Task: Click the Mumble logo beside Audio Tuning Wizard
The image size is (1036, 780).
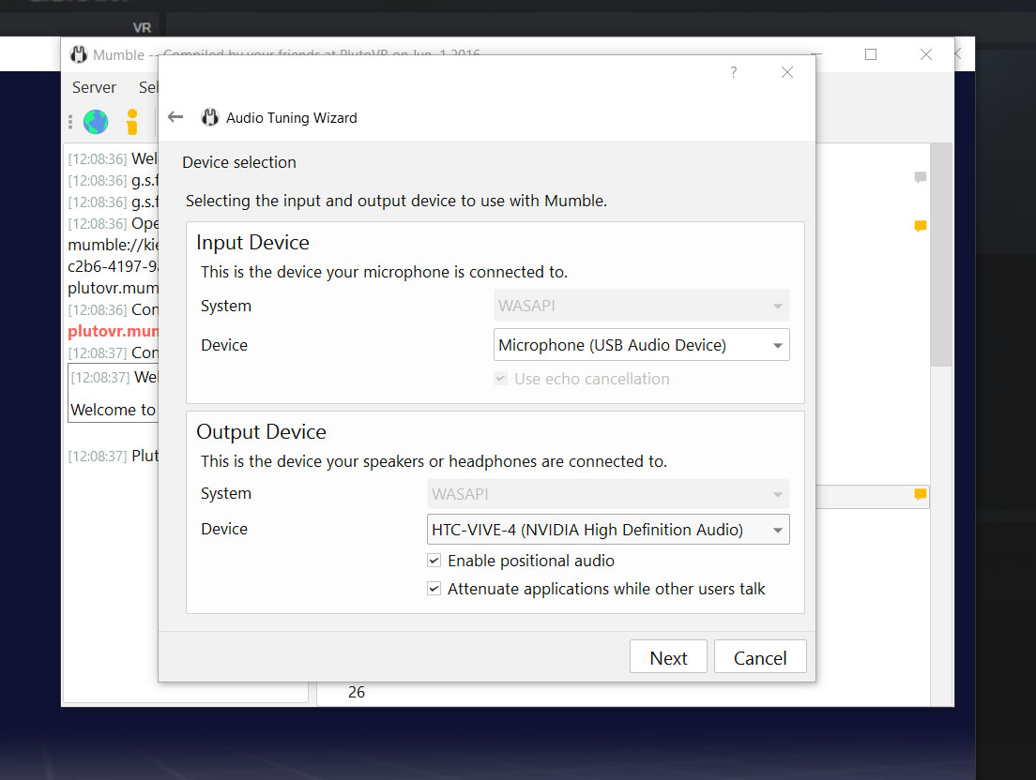Action: [209, 117]
